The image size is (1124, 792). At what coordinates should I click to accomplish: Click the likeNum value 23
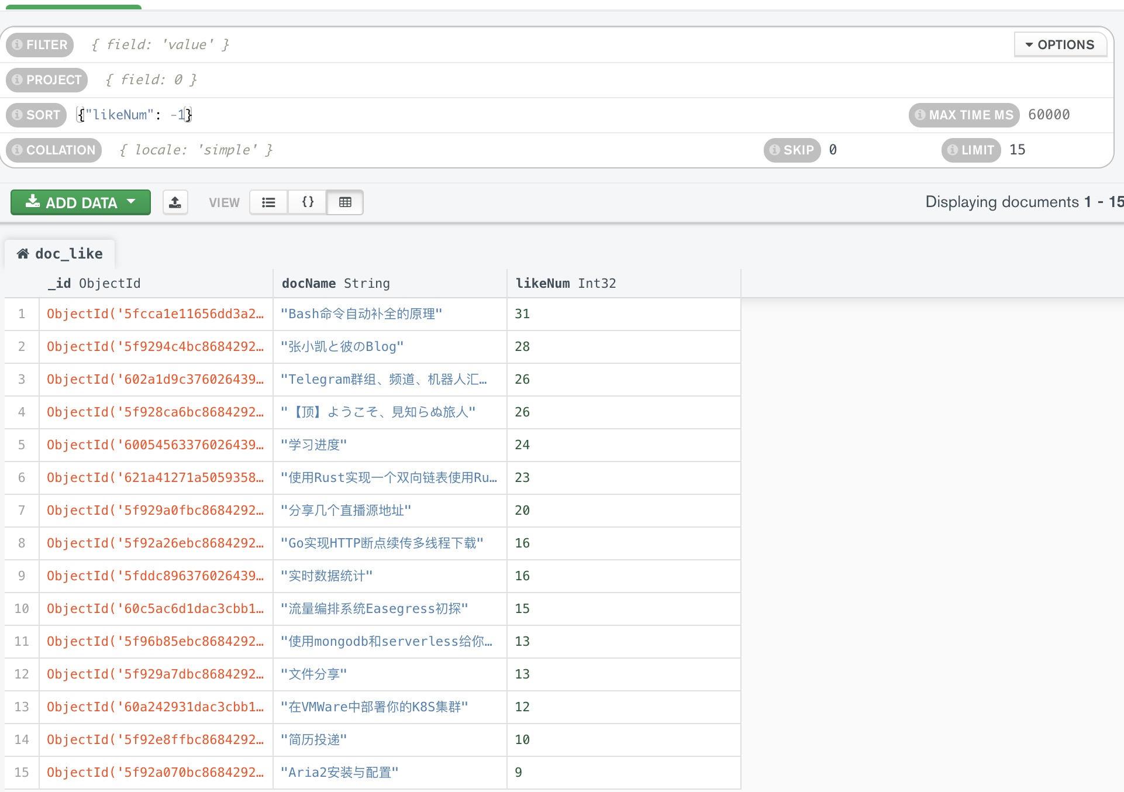coord(624,478)
